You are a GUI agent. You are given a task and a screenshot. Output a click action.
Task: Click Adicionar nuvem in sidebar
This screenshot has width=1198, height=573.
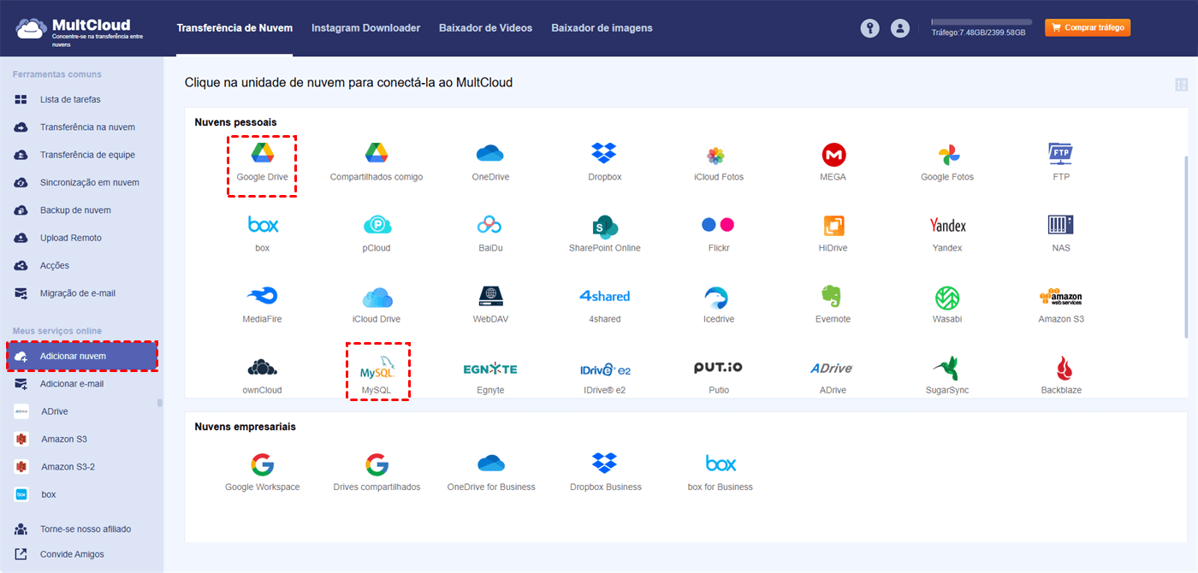pos(82,356)
